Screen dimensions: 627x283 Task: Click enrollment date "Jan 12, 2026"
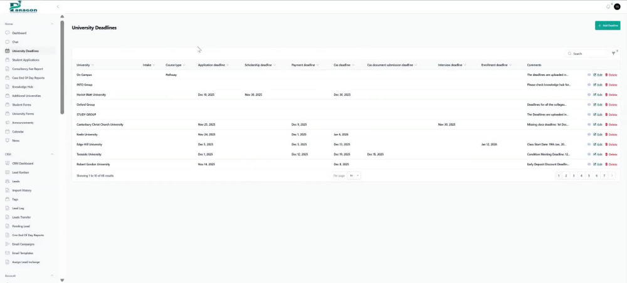coord(490,145)
